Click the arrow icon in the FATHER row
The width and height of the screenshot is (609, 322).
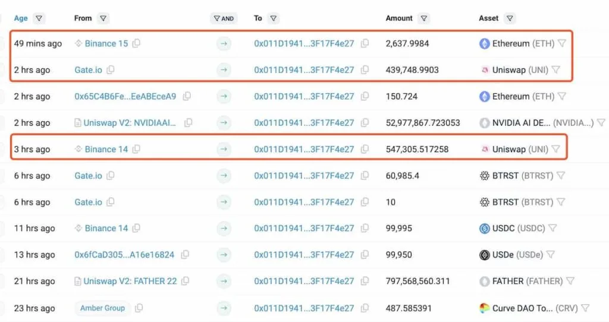224,281
